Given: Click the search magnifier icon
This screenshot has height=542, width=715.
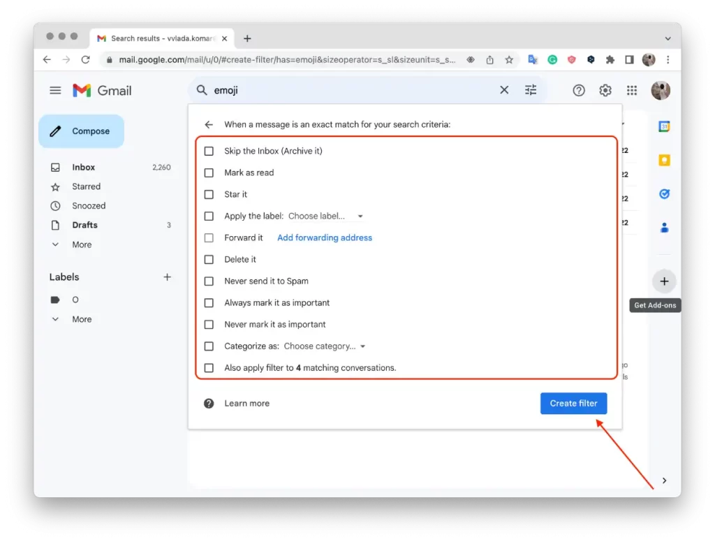Looking at the screenshot, I should 202,90.
